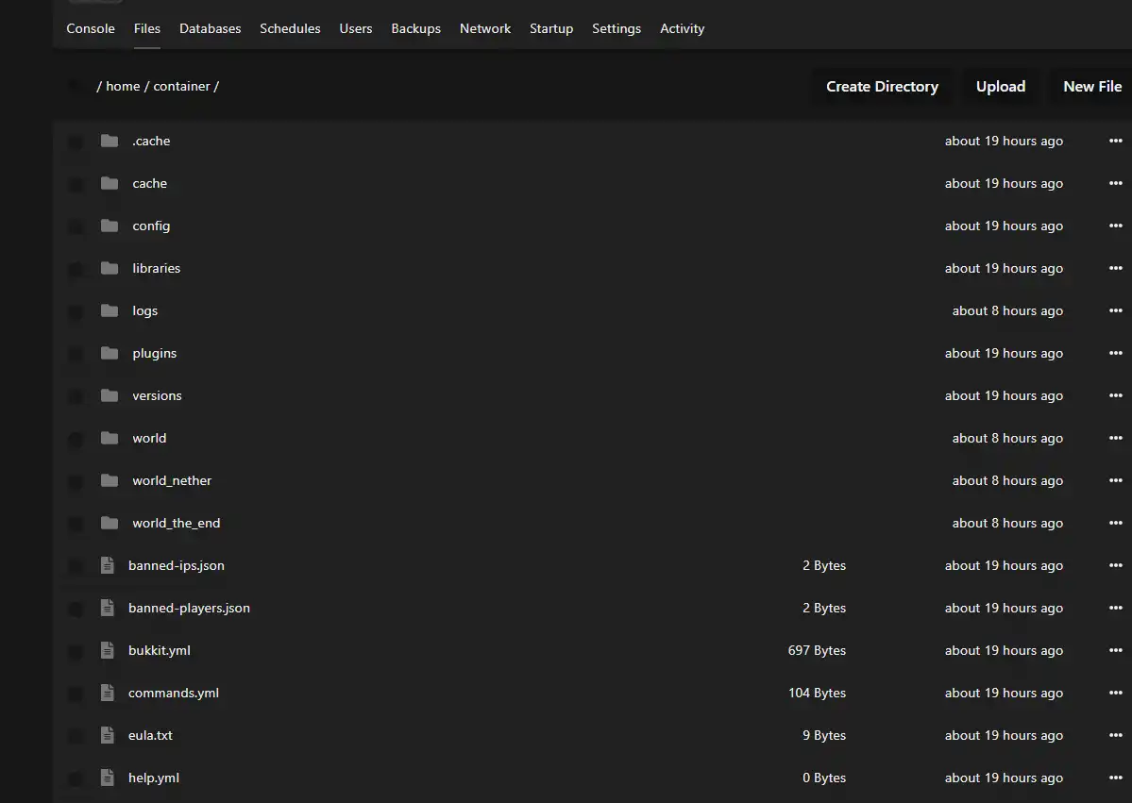
Task: Navigate to home in the breadcrumb path
Action: point(123,86)
